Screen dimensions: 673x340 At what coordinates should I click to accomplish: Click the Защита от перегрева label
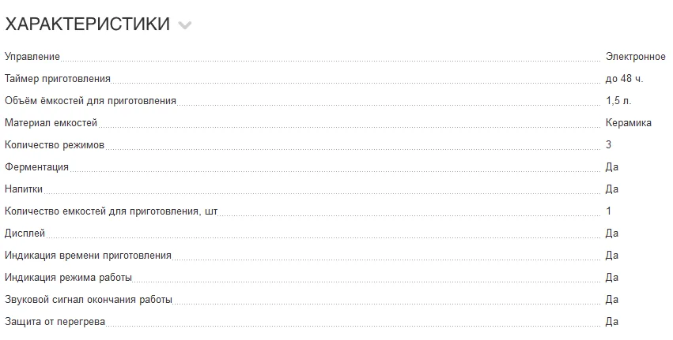[x=55, y=322]
